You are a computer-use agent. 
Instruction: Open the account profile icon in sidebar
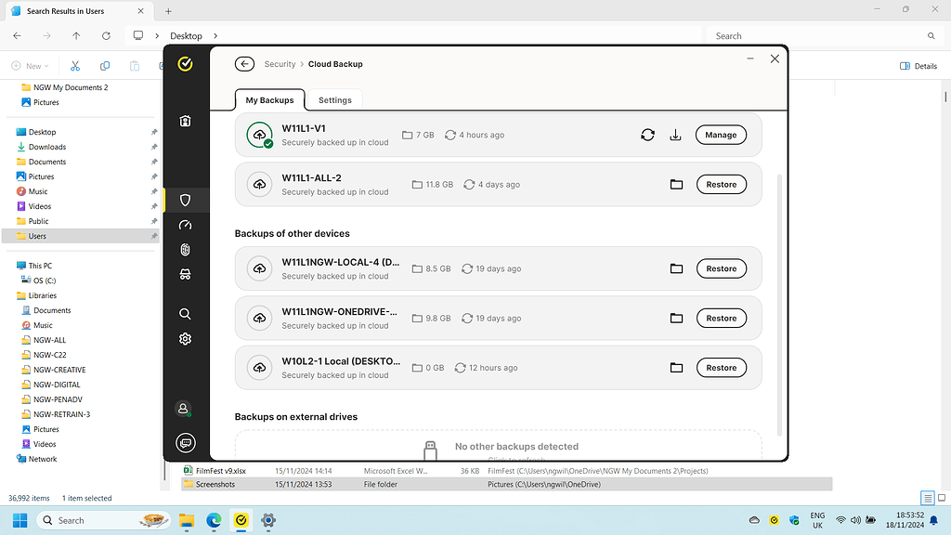pos(183,409)
